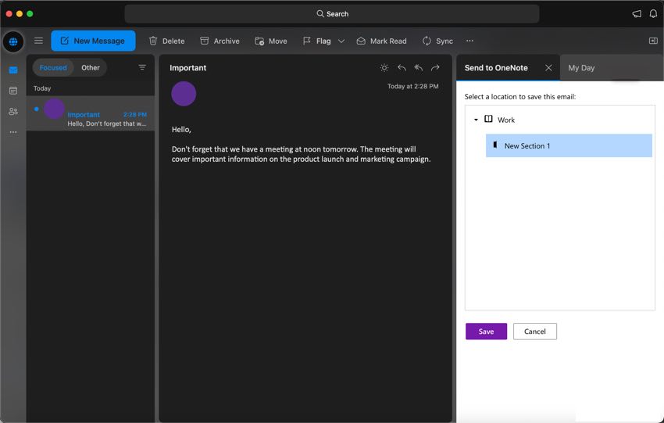Click the yellow minimize window button

20,13
